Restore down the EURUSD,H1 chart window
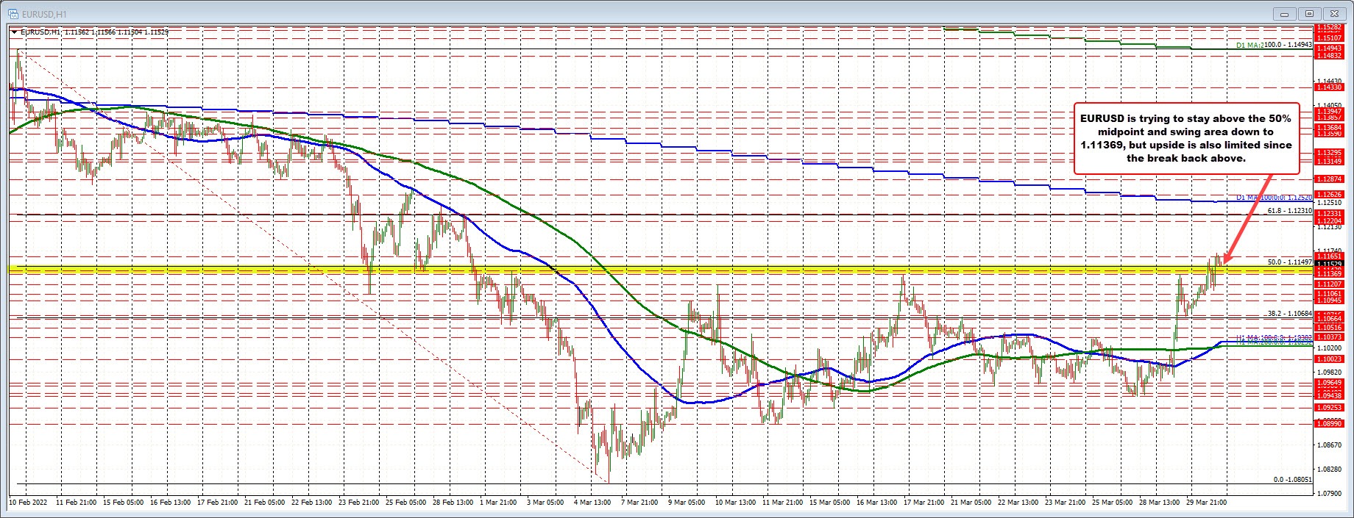This screenshot has height=518, width=1354. tap(1309, 13)
